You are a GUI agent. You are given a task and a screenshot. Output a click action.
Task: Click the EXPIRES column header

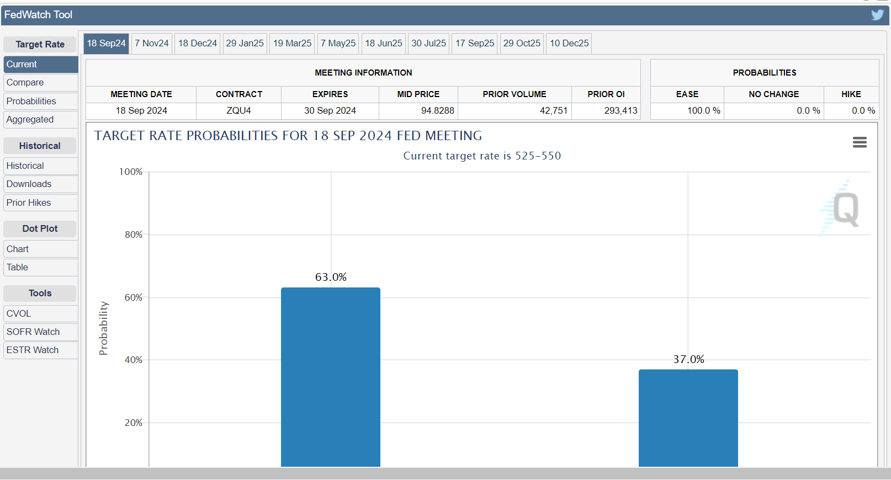(330, 94)
